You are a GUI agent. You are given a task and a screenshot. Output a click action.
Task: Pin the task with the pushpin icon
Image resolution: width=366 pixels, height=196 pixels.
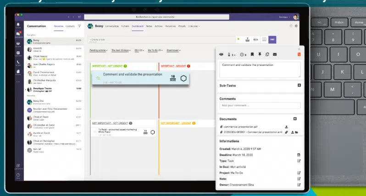pos(260,54)
